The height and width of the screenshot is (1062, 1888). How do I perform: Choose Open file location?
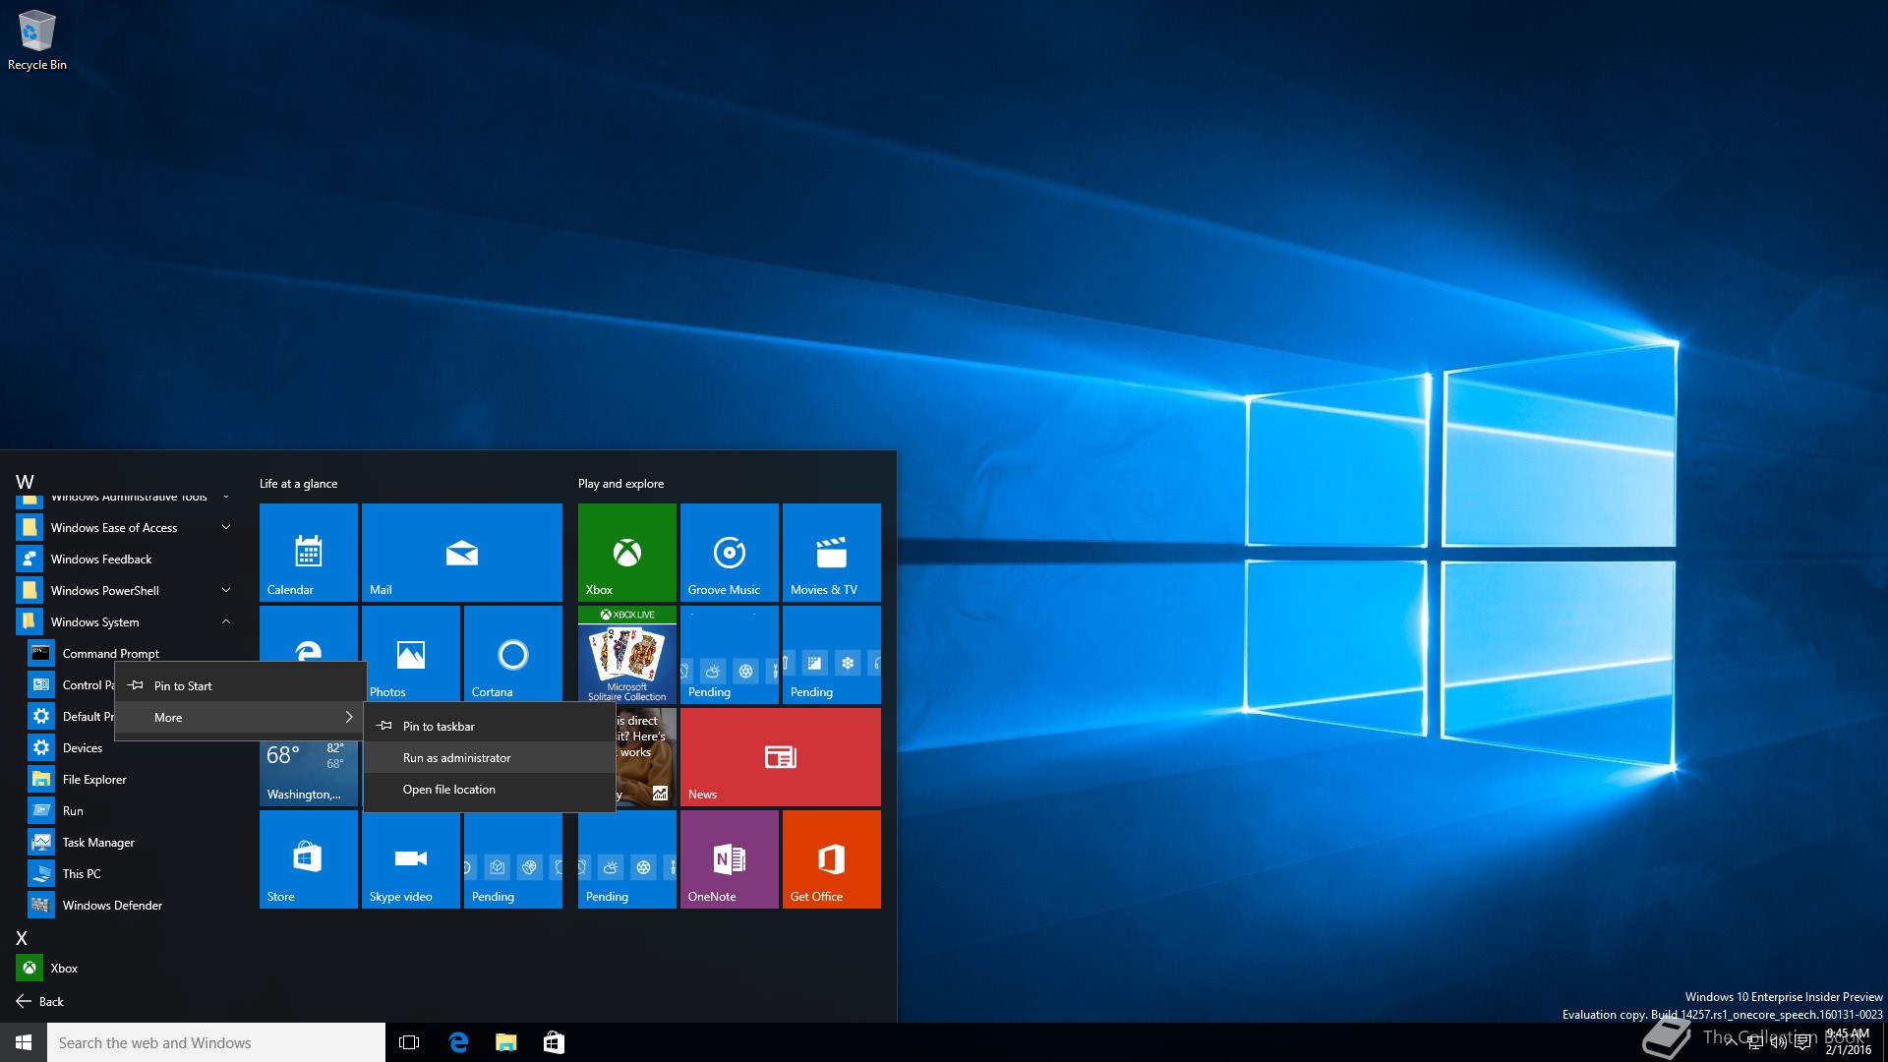click(x=490, y=789)
